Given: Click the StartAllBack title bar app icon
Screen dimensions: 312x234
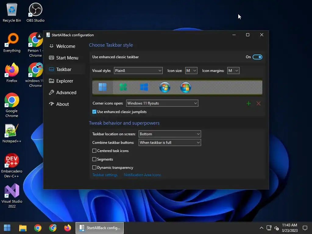Looking at the screenshot, I should pos(48,35).
